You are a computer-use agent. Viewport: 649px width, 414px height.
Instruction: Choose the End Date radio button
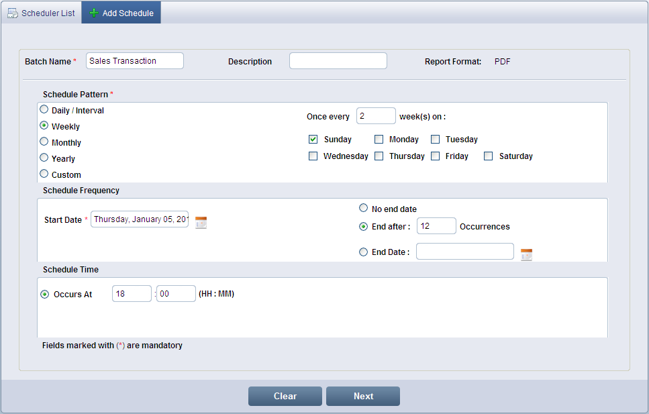click(364, 252)
